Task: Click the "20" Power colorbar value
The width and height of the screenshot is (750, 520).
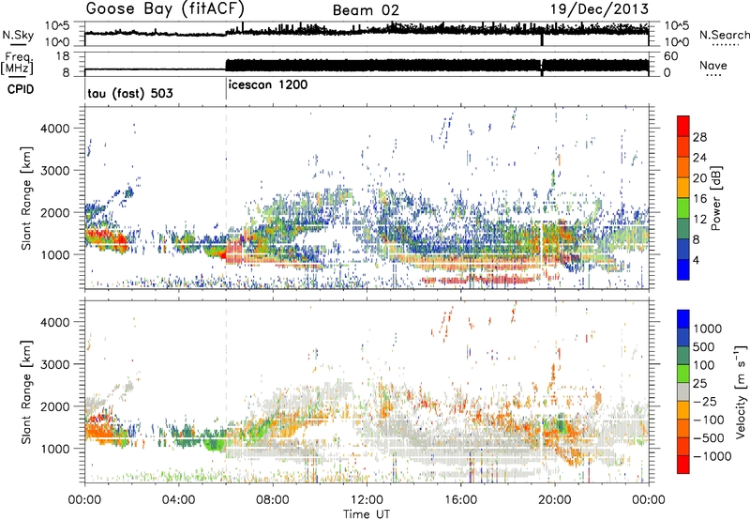Action: (699, 178)
